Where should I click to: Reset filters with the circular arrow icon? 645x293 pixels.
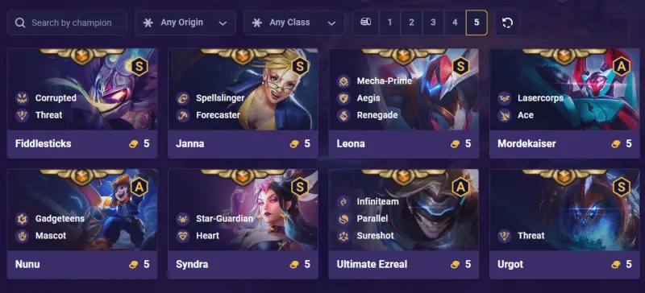(x=508, y=23)
